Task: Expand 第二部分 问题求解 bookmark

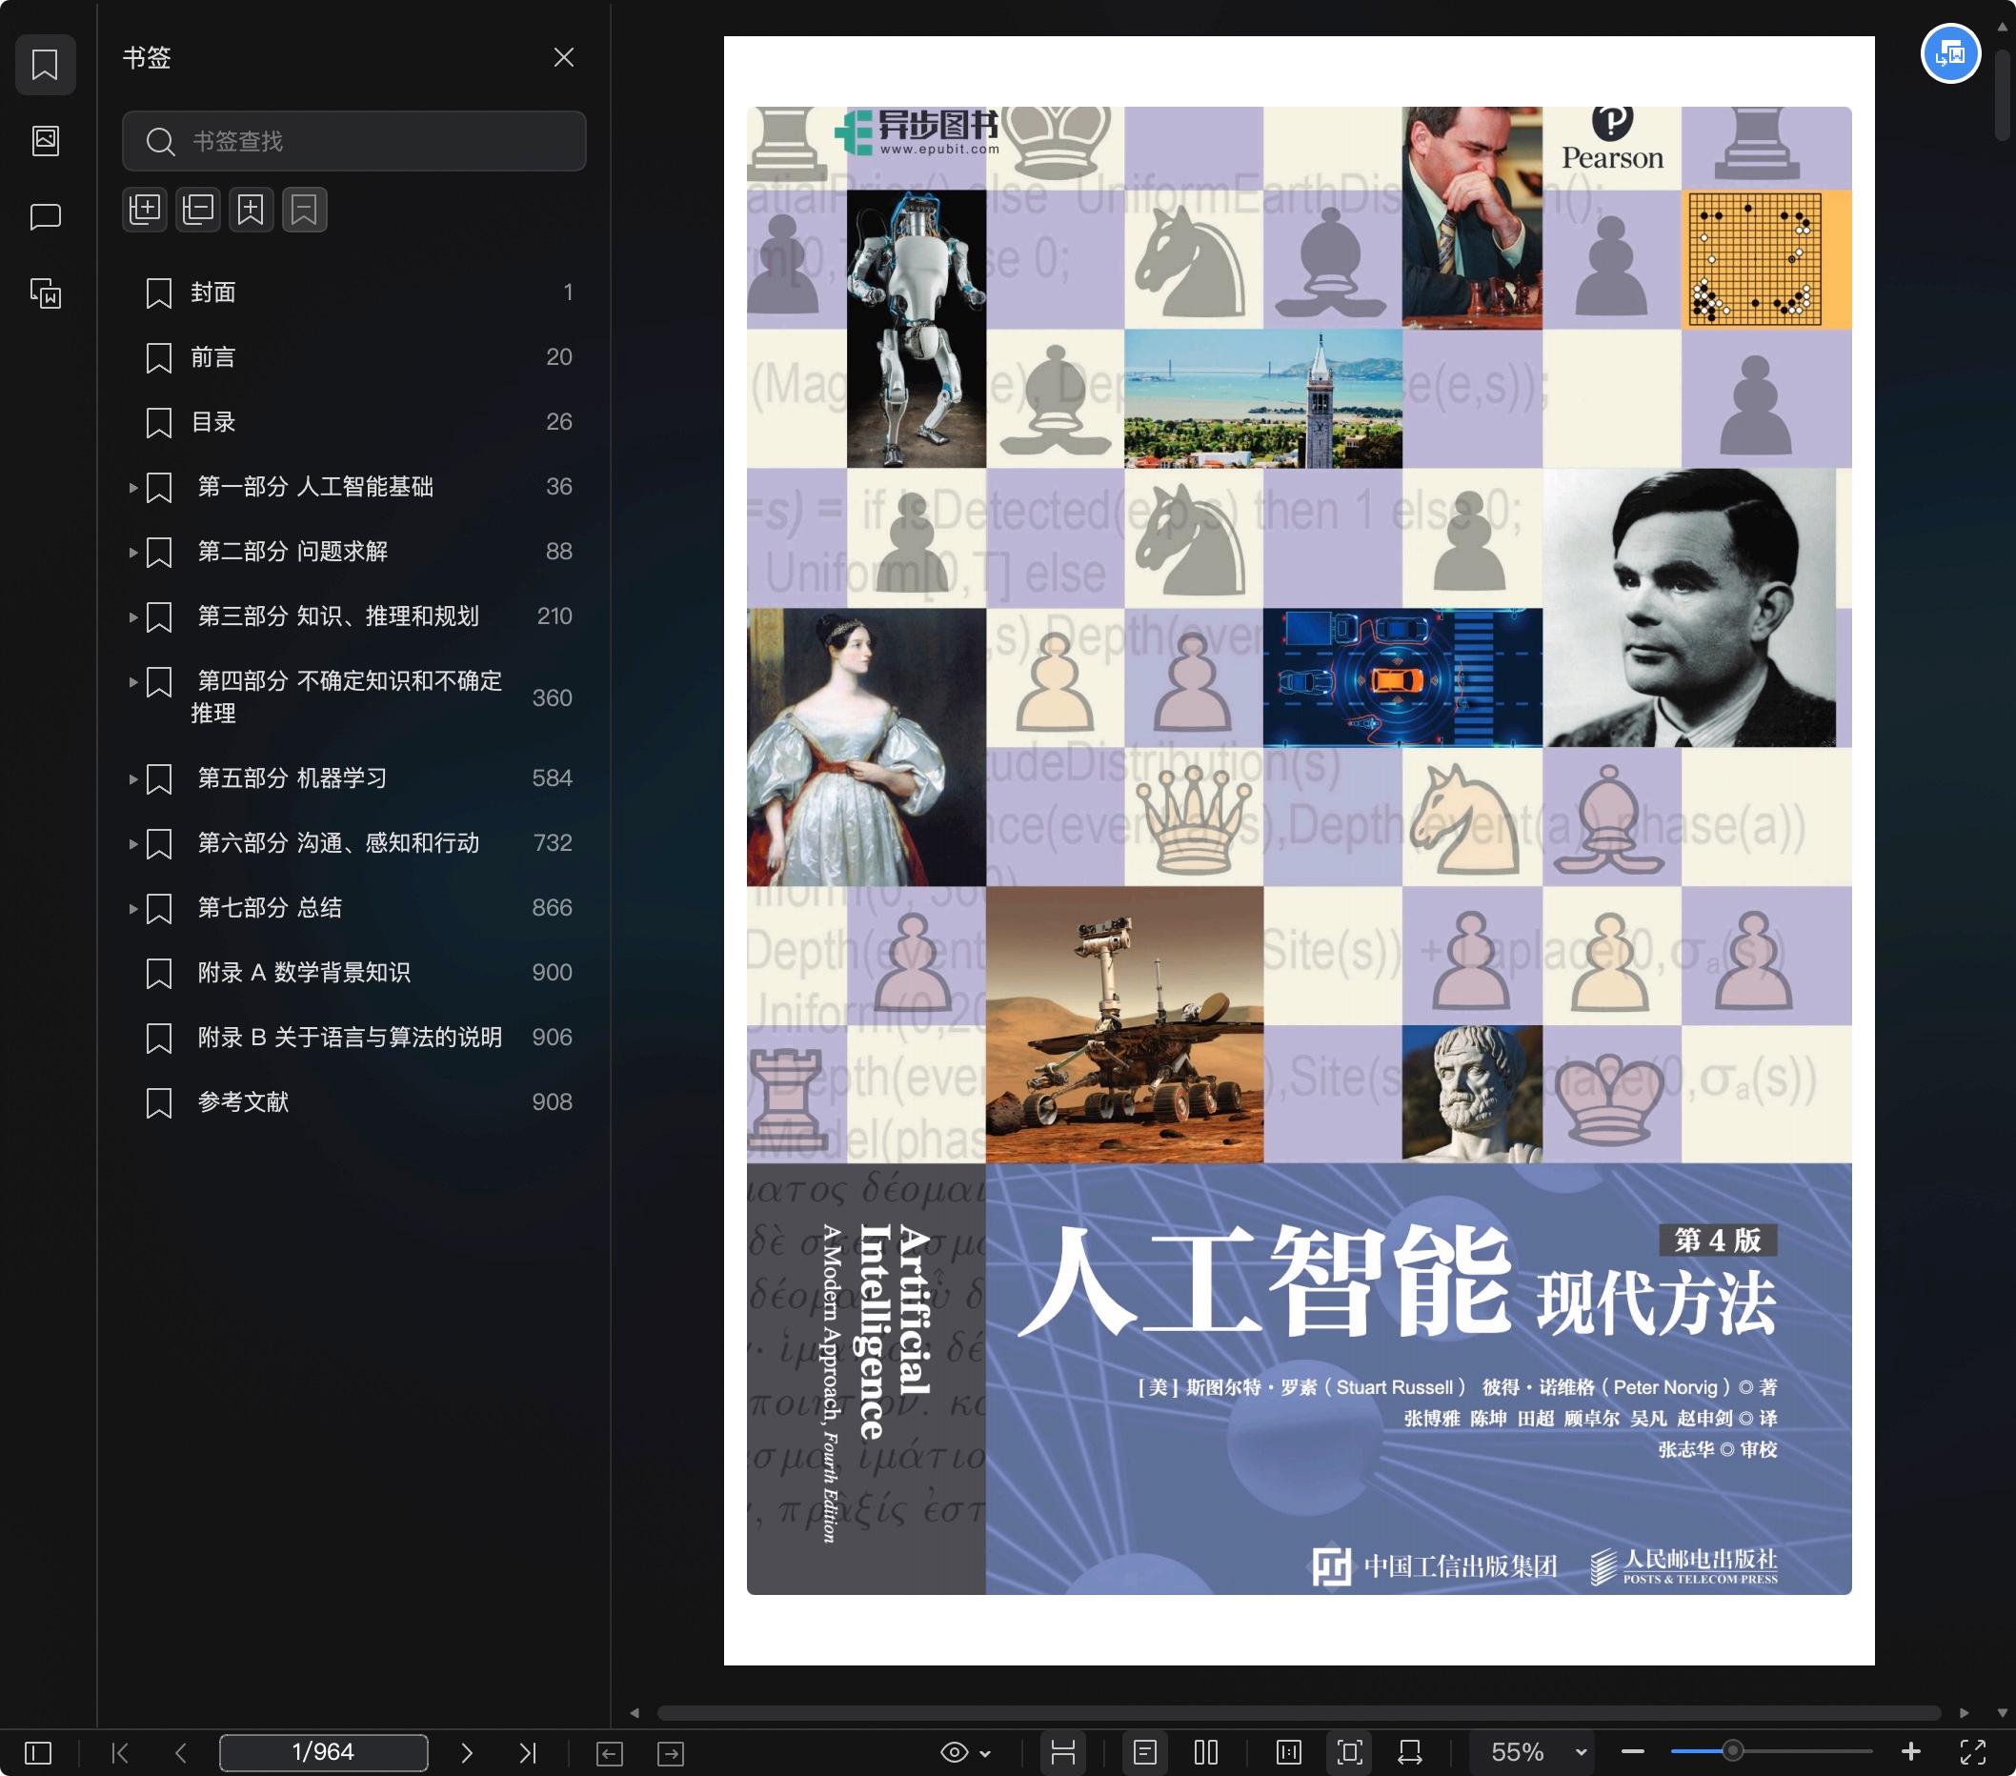Action: (132, 553)
